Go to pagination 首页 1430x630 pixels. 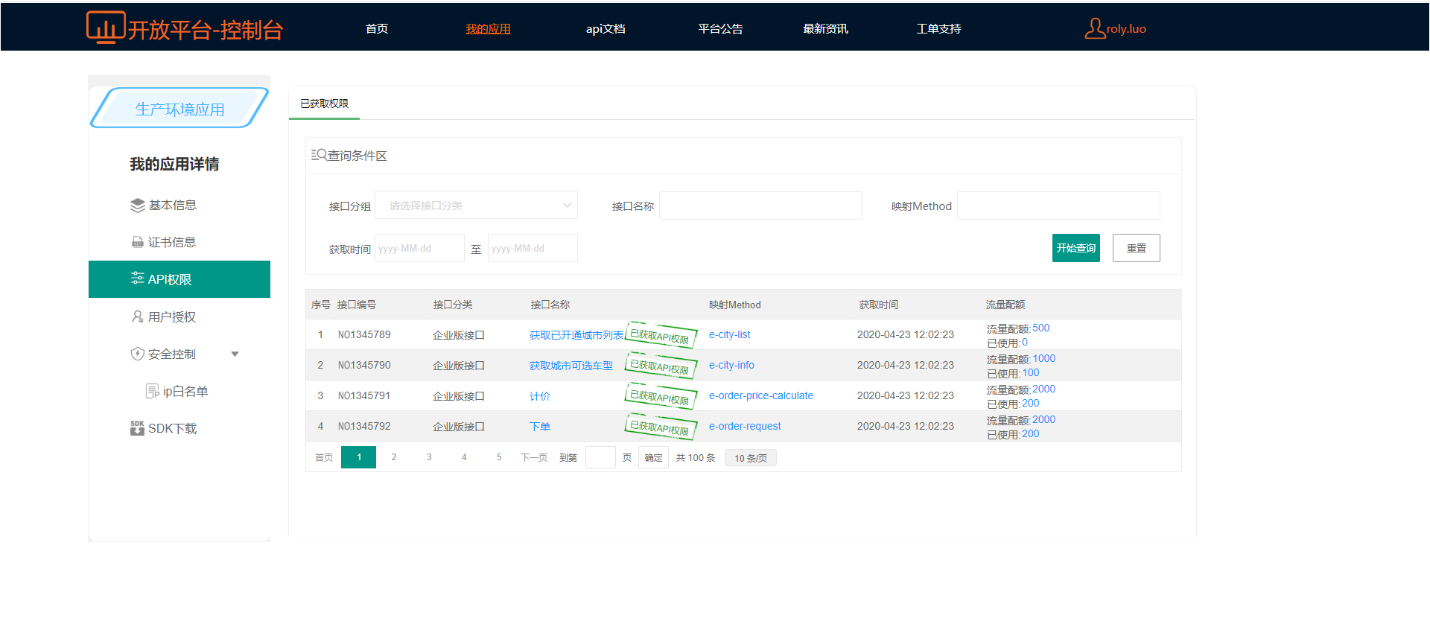tap(324, 458)
